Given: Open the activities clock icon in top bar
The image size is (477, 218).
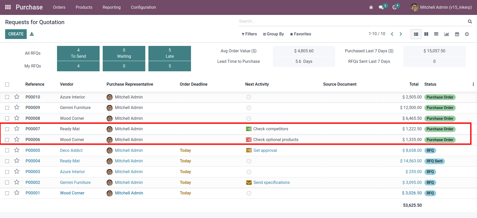Looking at the screenshot, I should [395, 7].
